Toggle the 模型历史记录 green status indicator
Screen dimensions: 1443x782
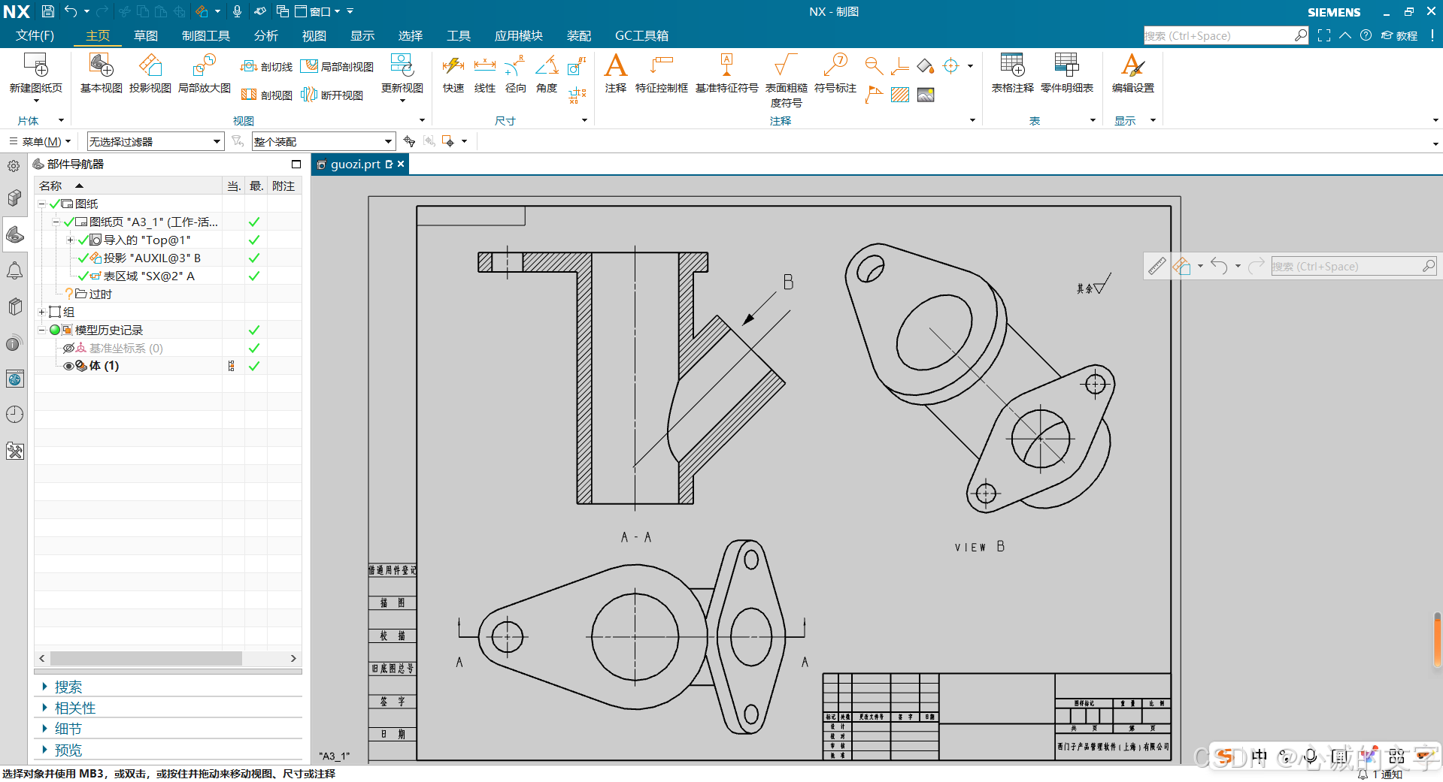(x=55, y=330)
